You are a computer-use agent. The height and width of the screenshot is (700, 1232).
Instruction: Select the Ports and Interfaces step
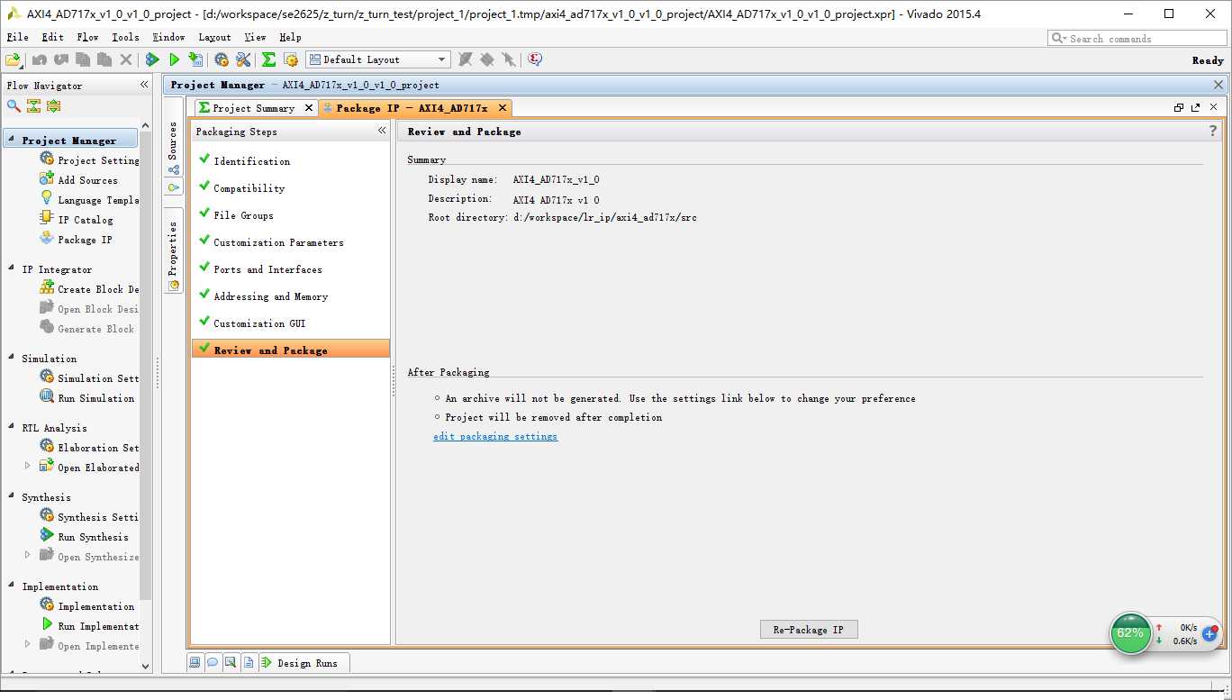[291, 269]
